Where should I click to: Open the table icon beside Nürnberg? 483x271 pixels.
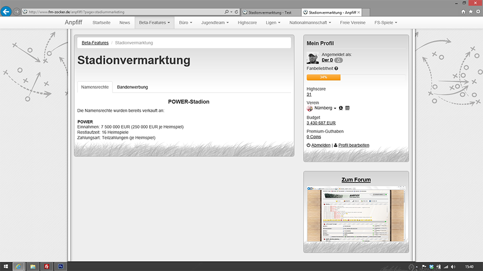coord(347,108)
